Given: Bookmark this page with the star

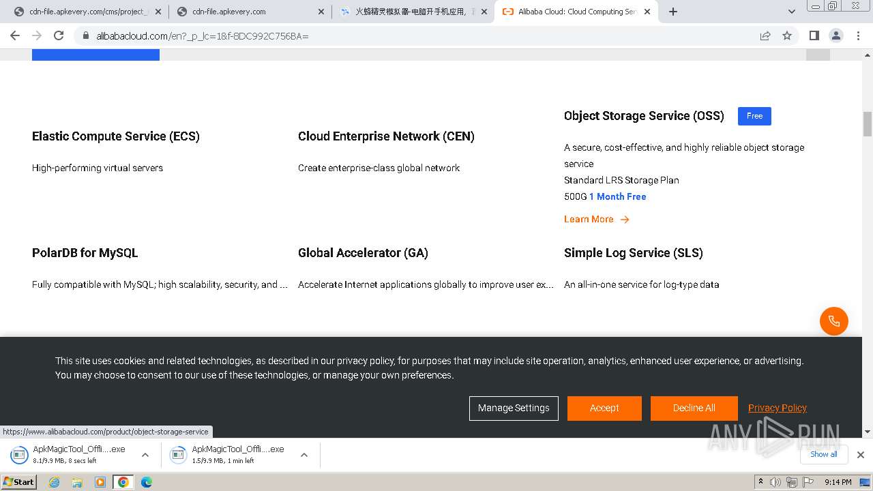Looking at the screenshot, I should click(787, 35).
